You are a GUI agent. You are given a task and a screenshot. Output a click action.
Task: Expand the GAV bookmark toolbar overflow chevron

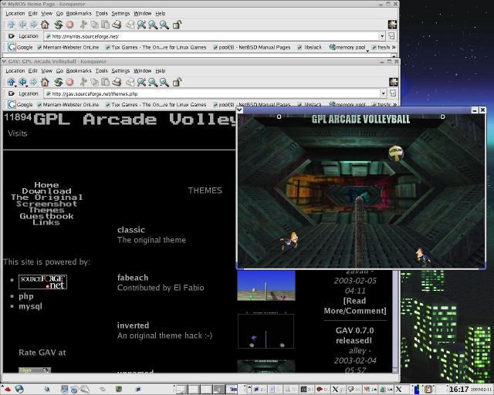[394, 104]
